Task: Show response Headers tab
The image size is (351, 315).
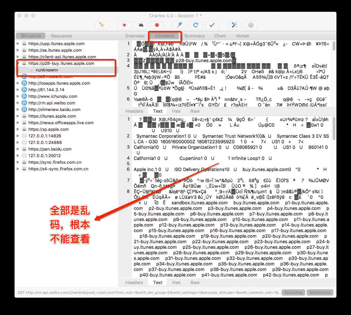Action: [134, 282]
